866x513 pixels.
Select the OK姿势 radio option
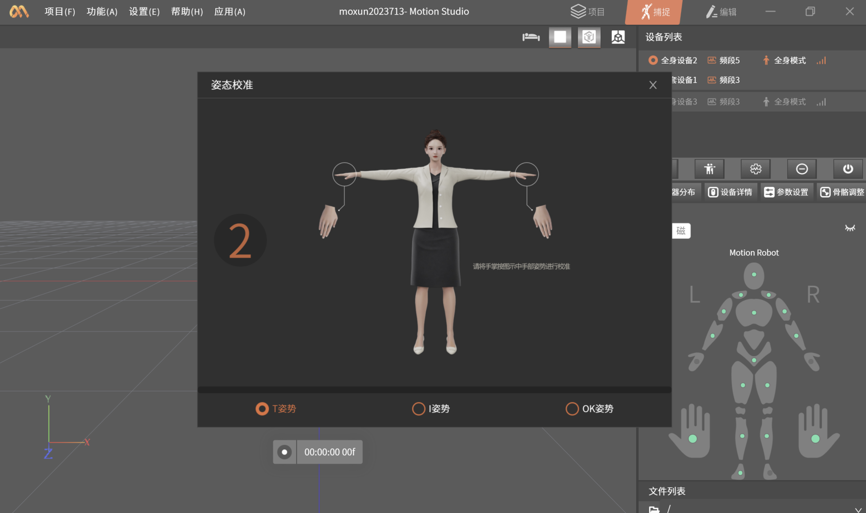tap(572, 408)
